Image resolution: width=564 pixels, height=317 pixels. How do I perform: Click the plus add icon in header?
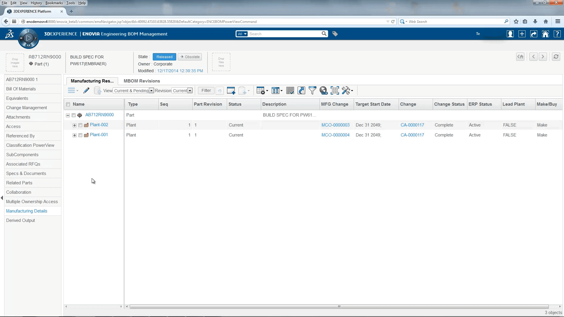(x=522, y=34)
